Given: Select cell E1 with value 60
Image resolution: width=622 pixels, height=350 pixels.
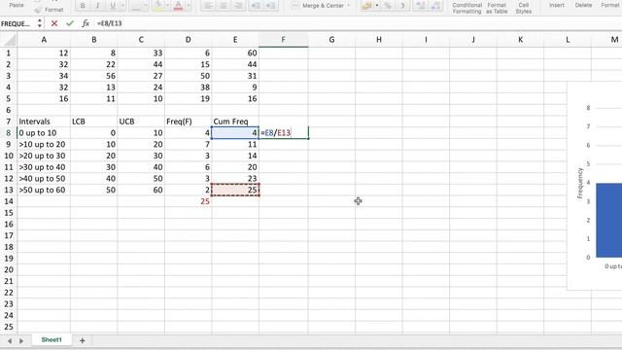Looking at the screenshot, I should click(x=235, y=53).
